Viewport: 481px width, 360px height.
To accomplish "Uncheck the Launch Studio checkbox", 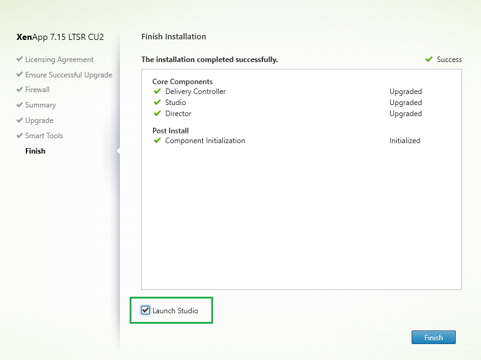I will pyautogui.click(x=146, y=310).
